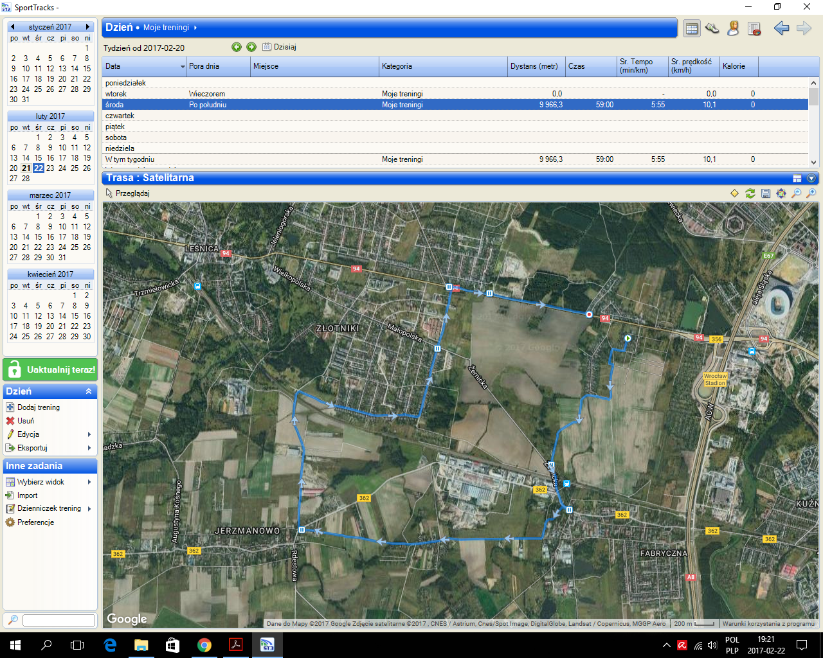Open the notification center icon
Viewport: 823px width, 658px height.
pos(802,645)
